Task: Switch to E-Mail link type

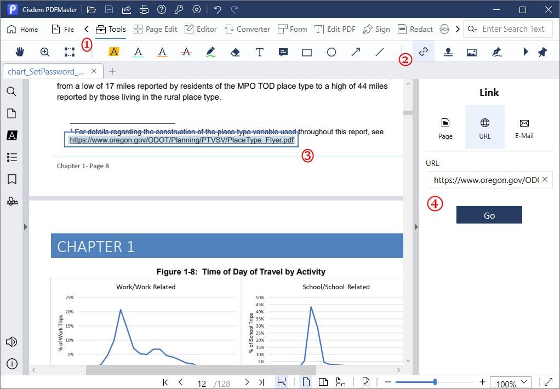Action: click(524, 128)
